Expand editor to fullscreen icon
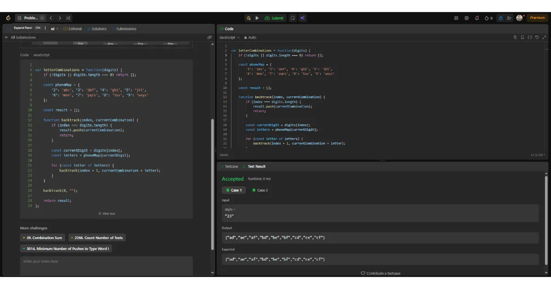Image resolution: width=551 pixels, height=289 pixels. pyautogui.click(x=545, y=38)
